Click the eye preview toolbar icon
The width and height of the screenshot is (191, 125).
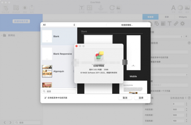click(x=25, y=8)
